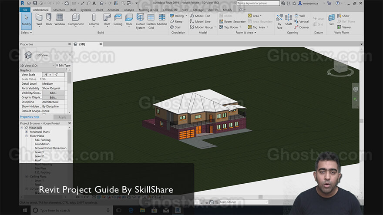The height and width of the screenshot is (215, 383).
Task: Select the Ceiling tool
Action: point(118,20)
